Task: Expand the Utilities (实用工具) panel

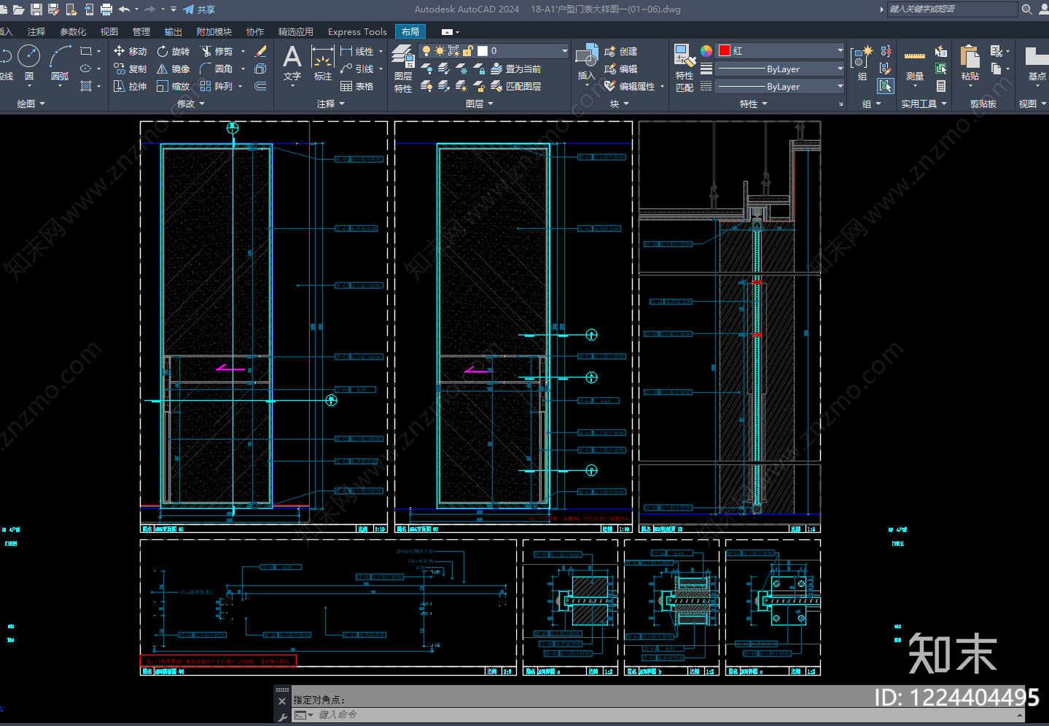Action: click(x=924, y=104)
